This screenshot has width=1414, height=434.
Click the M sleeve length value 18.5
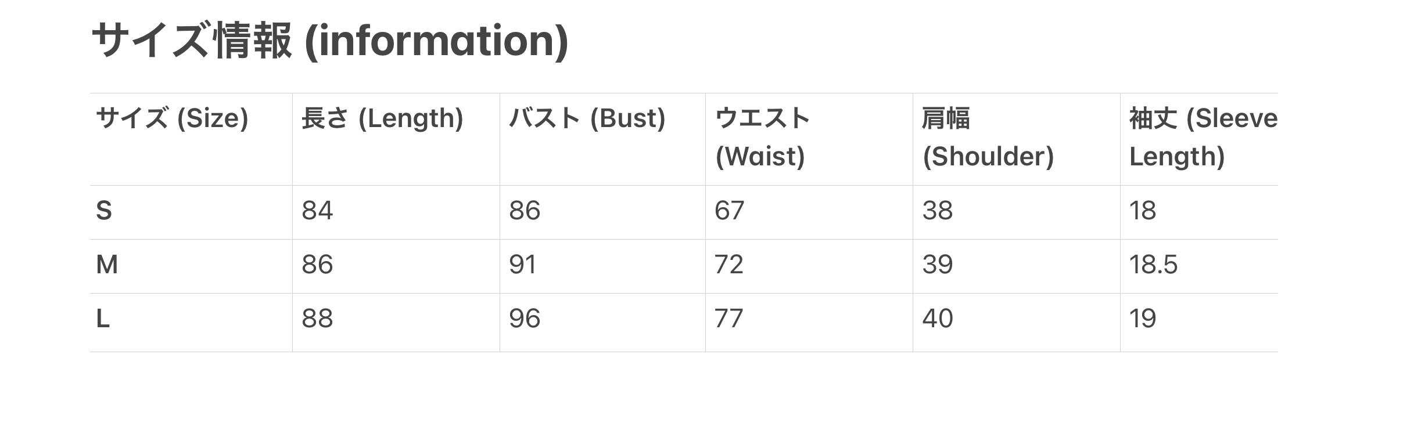click(1153, 265)
